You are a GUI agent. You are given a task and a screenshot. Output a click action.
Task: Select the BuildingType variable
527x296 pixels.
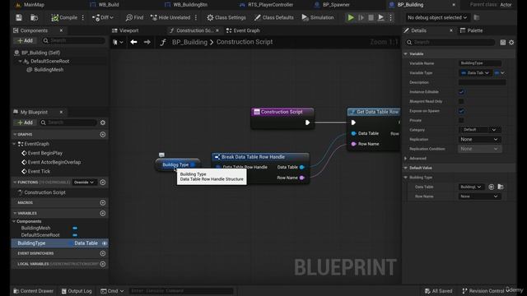coord(60,243)
